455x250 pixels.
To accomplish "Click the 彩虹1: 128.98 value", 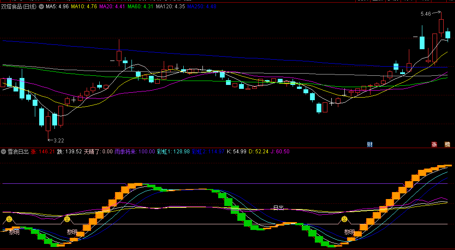I will [x=173, y=152].
